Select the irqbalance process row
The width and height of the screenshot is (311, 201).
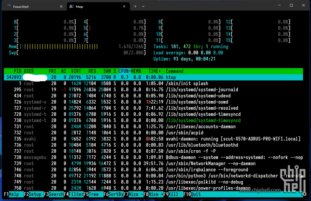[153, 170]
